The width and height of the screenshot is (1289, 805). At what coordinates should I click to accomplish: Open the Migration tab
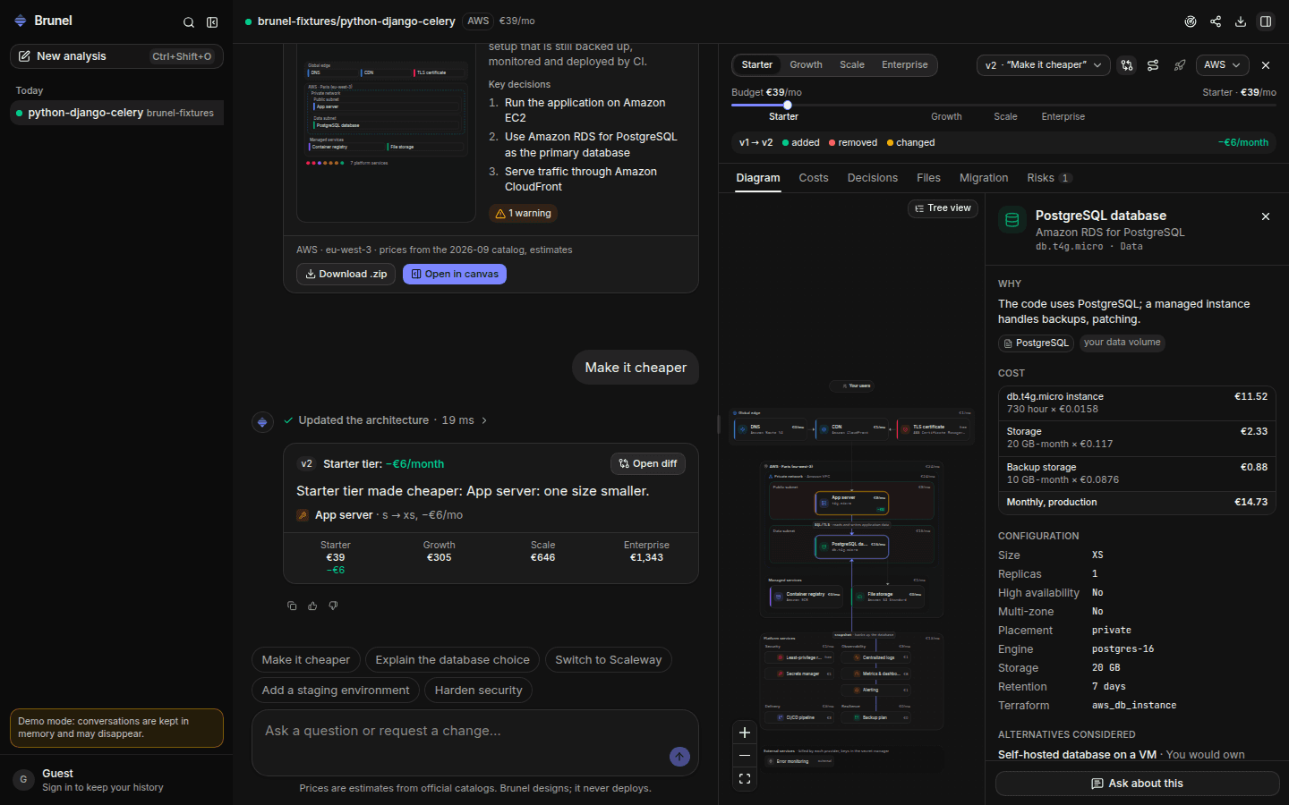984,178
